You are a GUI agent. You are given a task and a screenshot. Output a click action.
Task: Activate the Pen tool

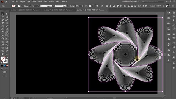click(3, 20)
